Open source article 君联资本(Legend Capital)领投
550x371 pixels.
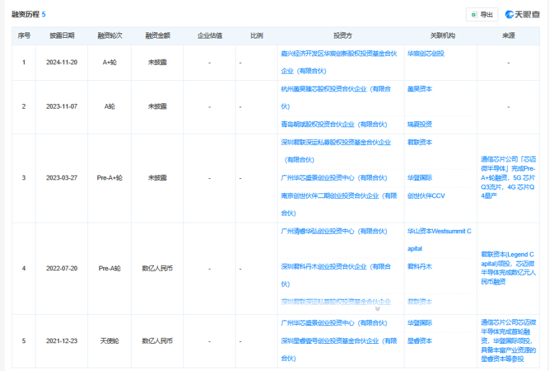[x=508, y=268]
